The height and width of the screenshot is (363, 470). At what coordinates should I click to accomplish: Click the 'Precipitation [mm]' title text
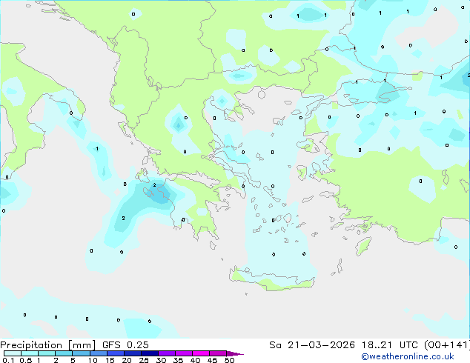[47, 345]
